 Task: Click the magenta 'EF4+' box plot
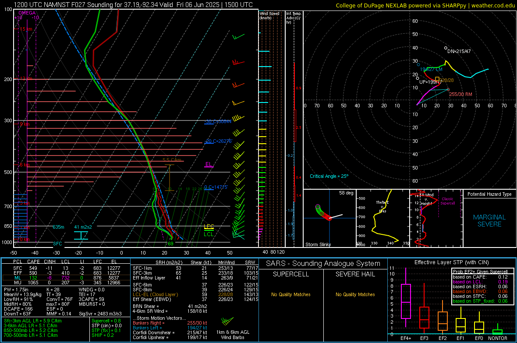406,297
